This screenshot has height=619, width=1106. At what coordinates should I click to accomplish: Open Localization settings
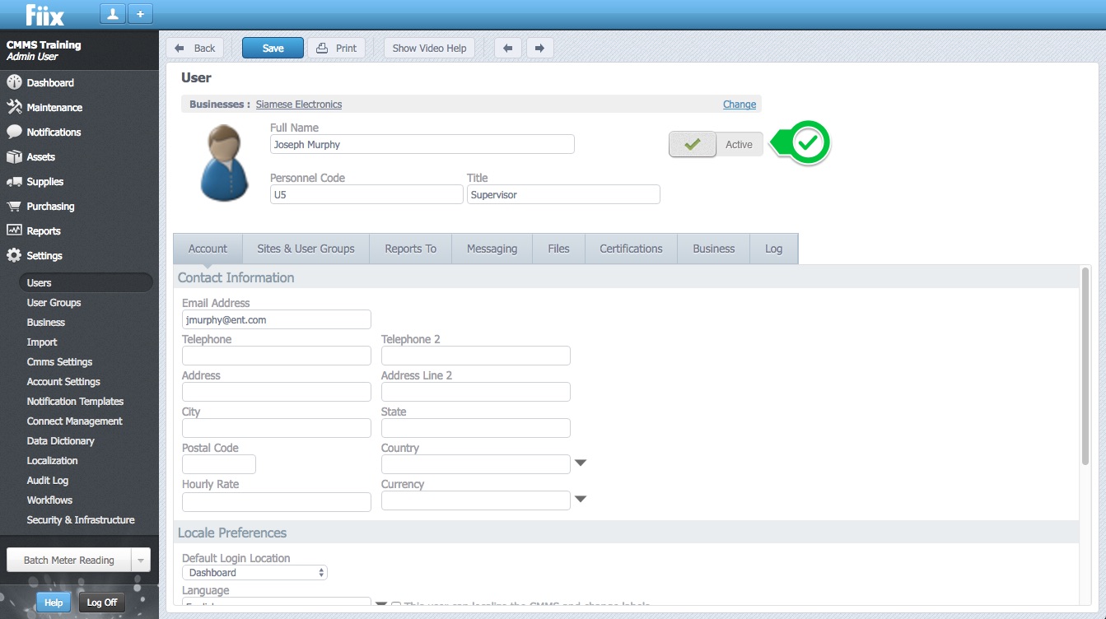(52, 460)
